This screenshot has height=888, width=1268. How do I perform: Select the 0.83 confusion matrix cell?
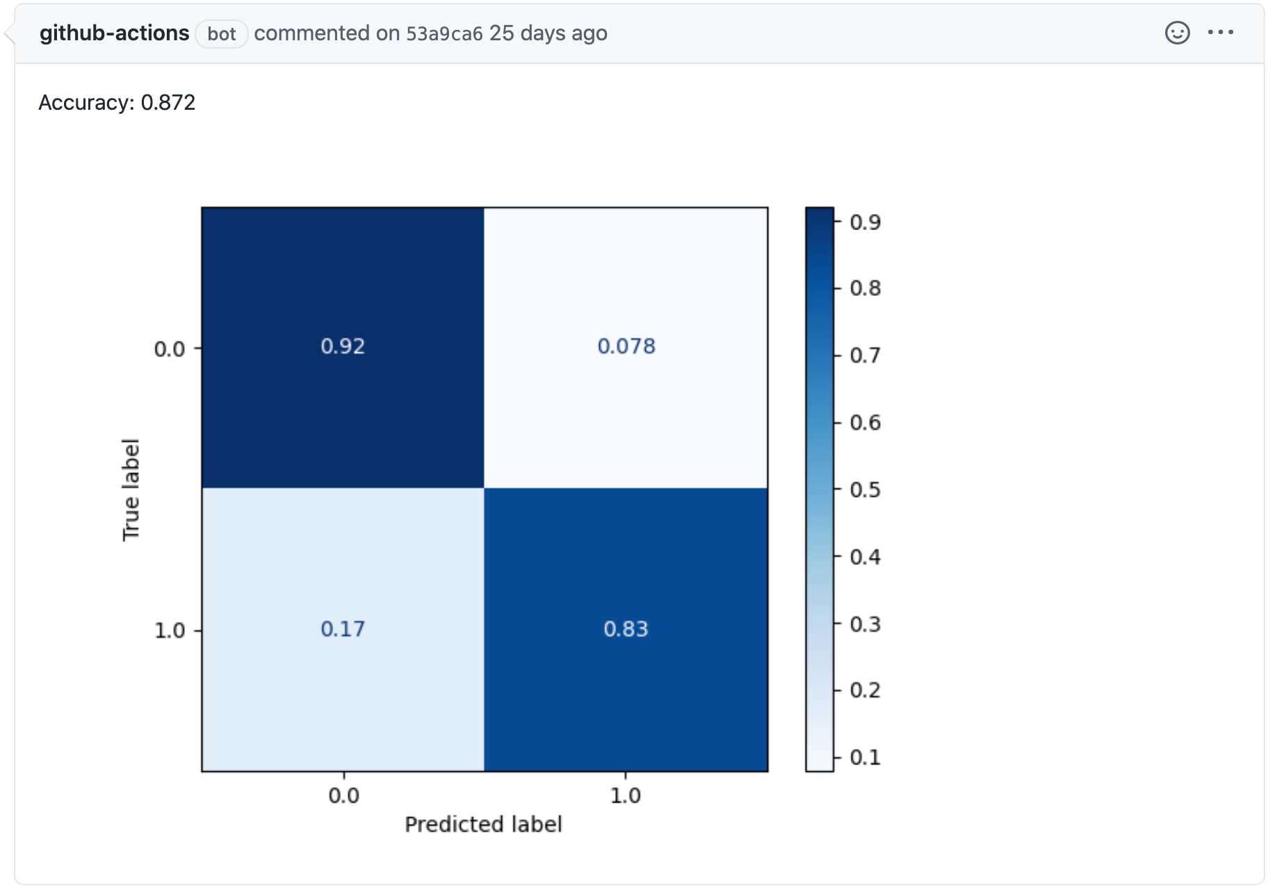[x=626, y=630]
